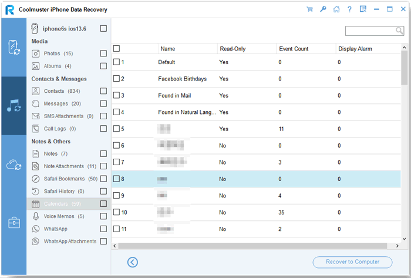Check the Contacts (834) checkbox

click(x=103, y=91)
